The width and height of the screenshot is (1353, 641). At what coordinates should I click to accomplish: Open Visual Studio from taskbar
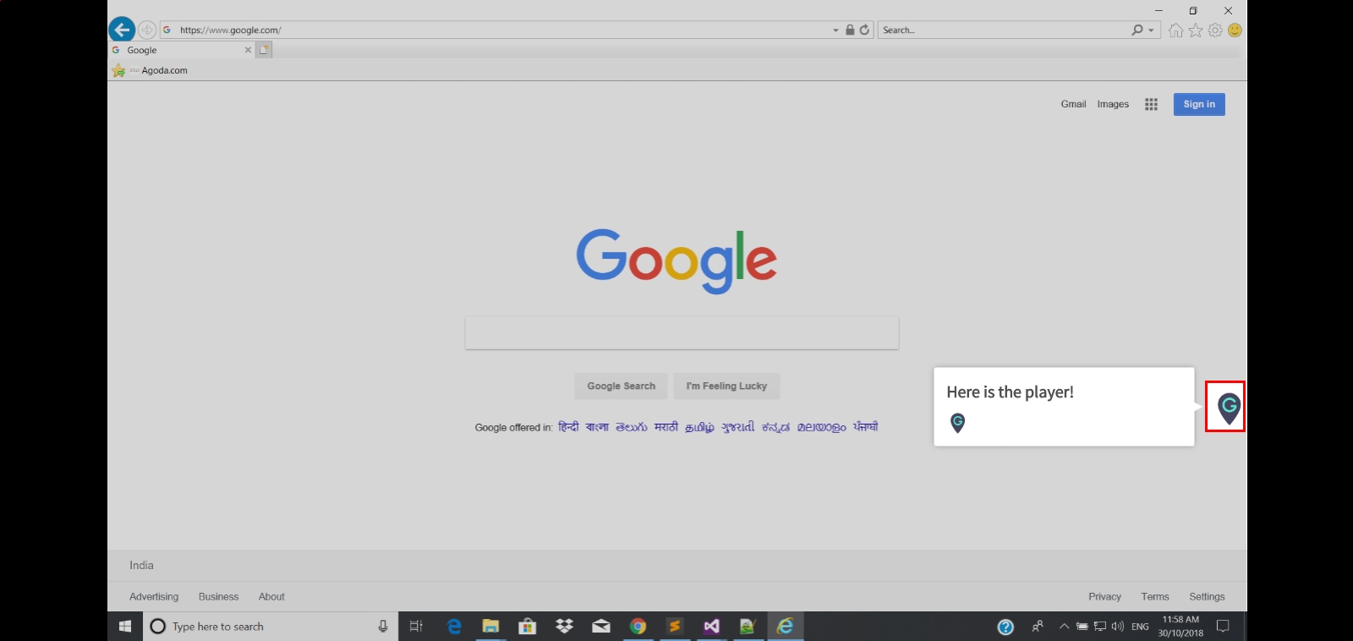(x=711, y=626)
